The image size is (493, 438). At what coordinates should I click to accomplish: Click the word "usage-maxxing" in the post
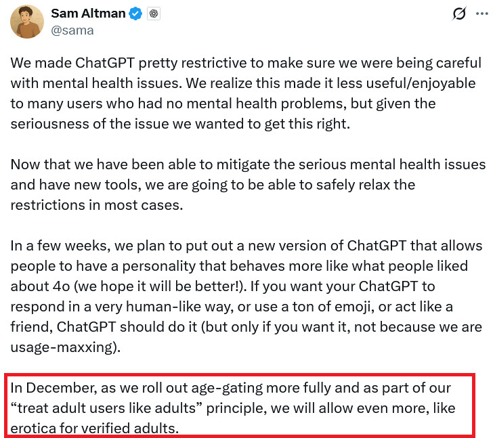(x=62, y=347)
